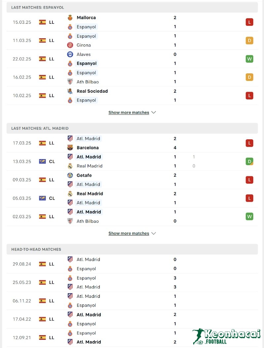Open the Head-to-Head Matches section header
This screenshot has width=264, height=348.
coord(36,249)
